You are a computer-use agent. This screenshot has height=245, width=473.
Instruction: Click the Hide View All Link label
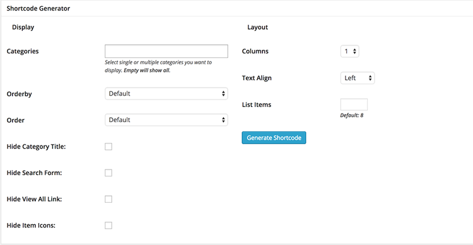click(34, 199)
